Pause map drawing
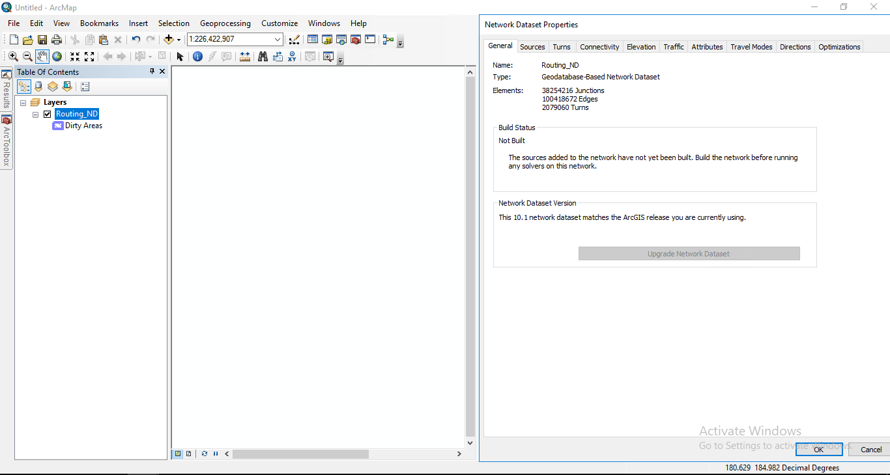Viewport: 890px width, 475px height. (x=216, y=454)
